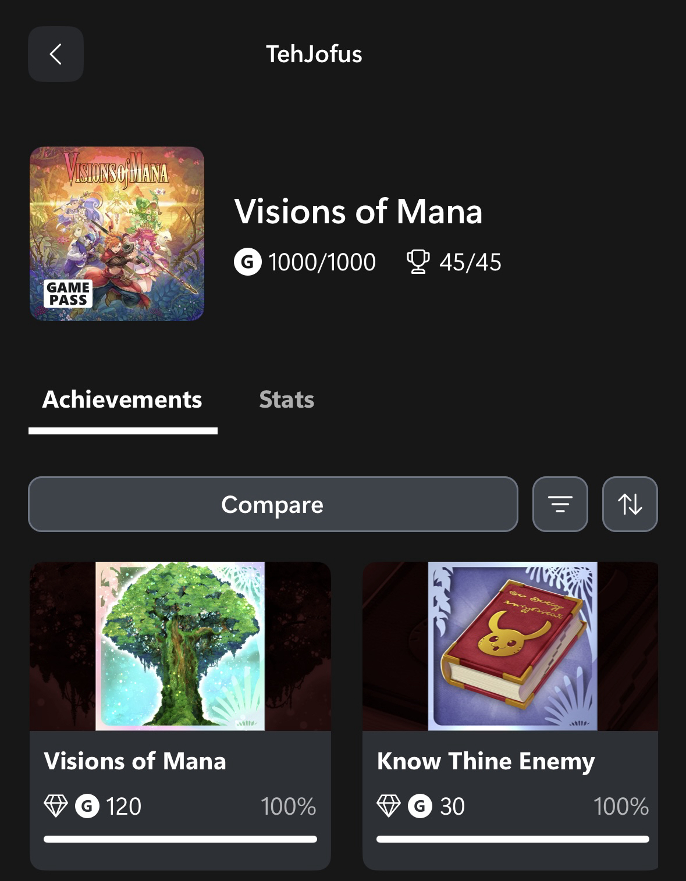Screen dimensions: 686x881
Task: Tap the diamond icon on Know Thine Enemy card
Action: [x=389, y=806]
